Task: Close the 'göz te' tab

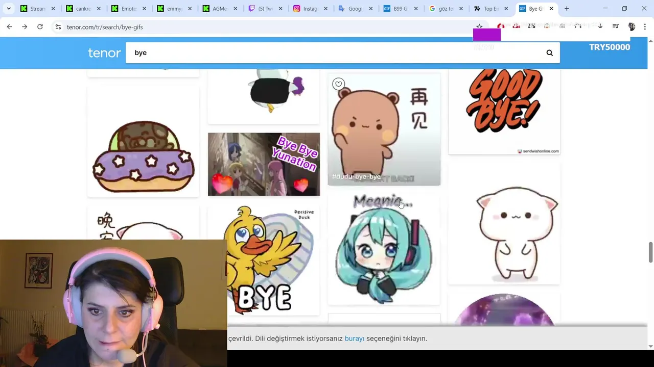Action: pyautogui.click(x=461, y=9)
